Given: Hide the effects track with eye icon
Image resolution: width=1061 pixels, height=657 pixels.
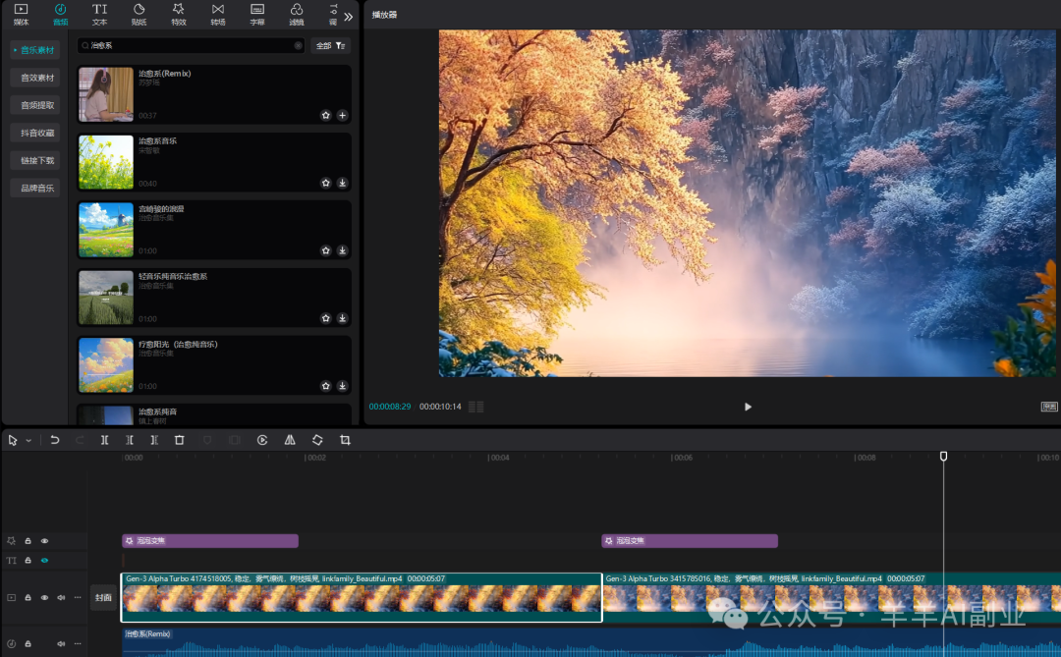Looking at the screenshot, I should (x=44, y=540).
